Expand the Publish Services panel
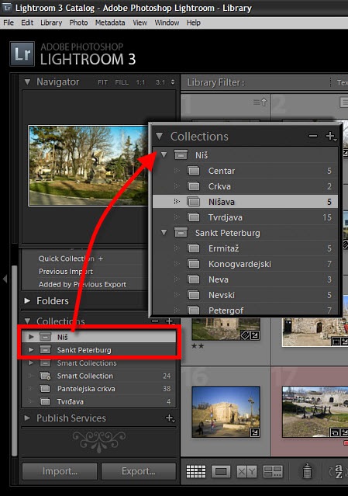Viewport: 348px width, 496px height. (27, 418)
